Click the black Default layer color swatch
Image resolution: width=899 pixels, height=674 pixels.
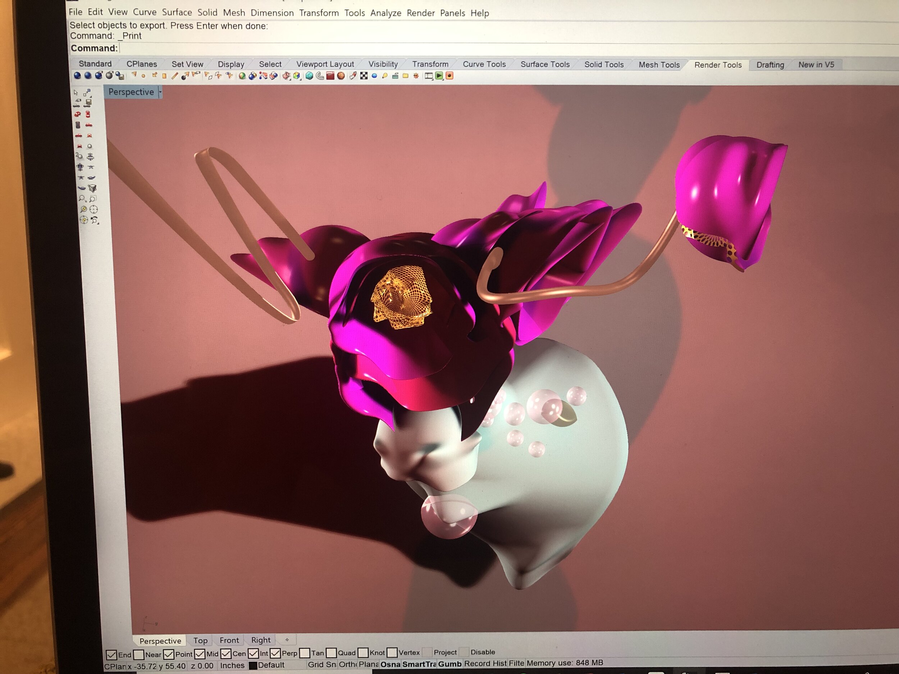pos(253,665)
